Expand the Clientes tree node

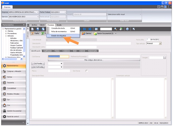coord(6,31)
